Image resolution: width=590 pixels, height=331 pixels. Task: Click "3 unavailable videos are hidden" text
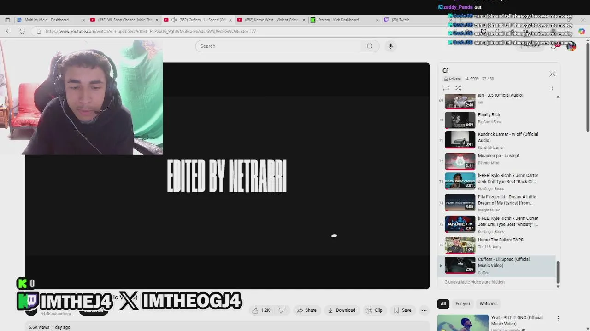[474, 282]
